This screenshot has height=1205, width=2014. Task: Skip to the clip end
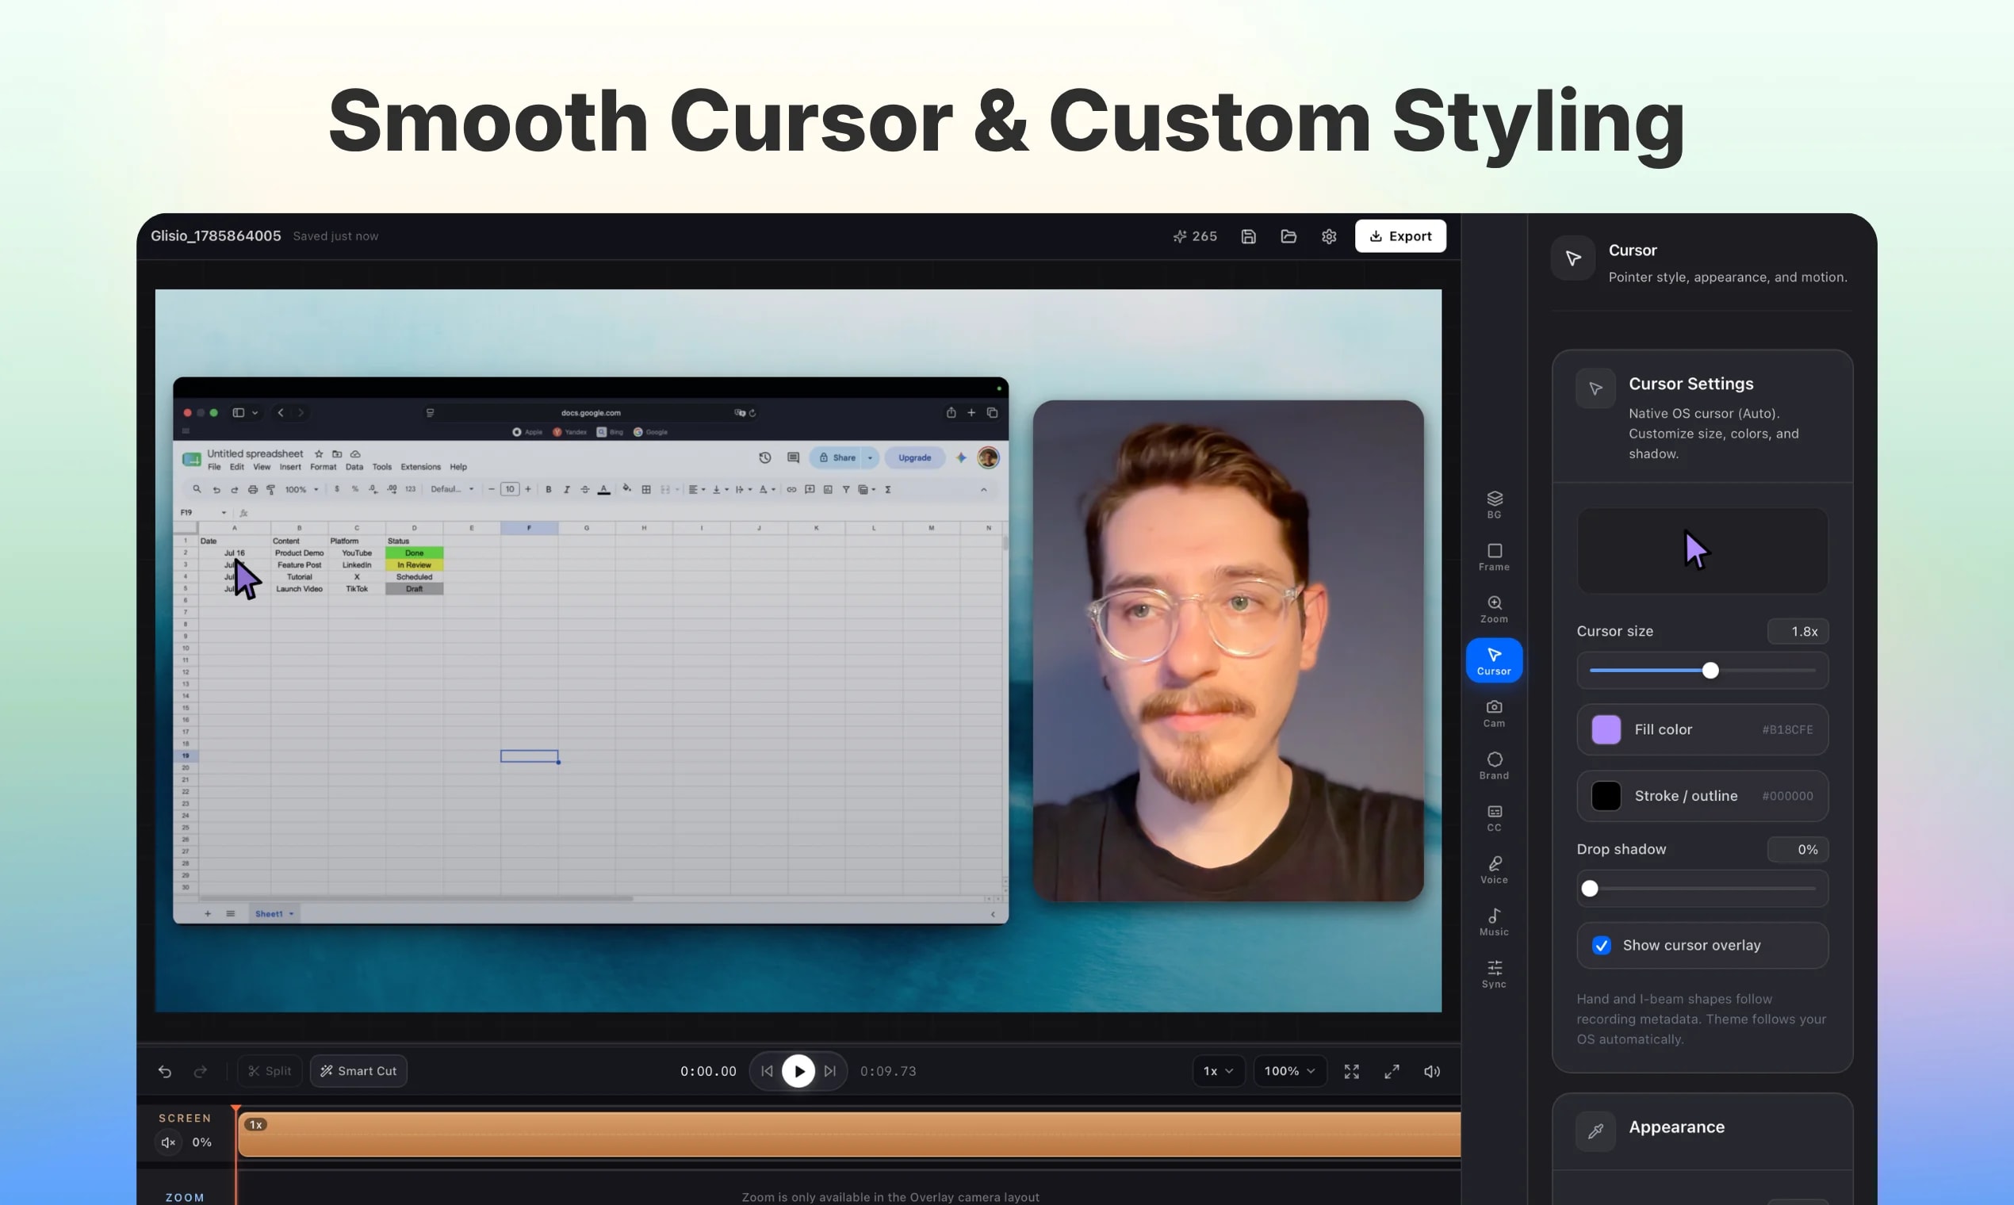coord(829,1071)
